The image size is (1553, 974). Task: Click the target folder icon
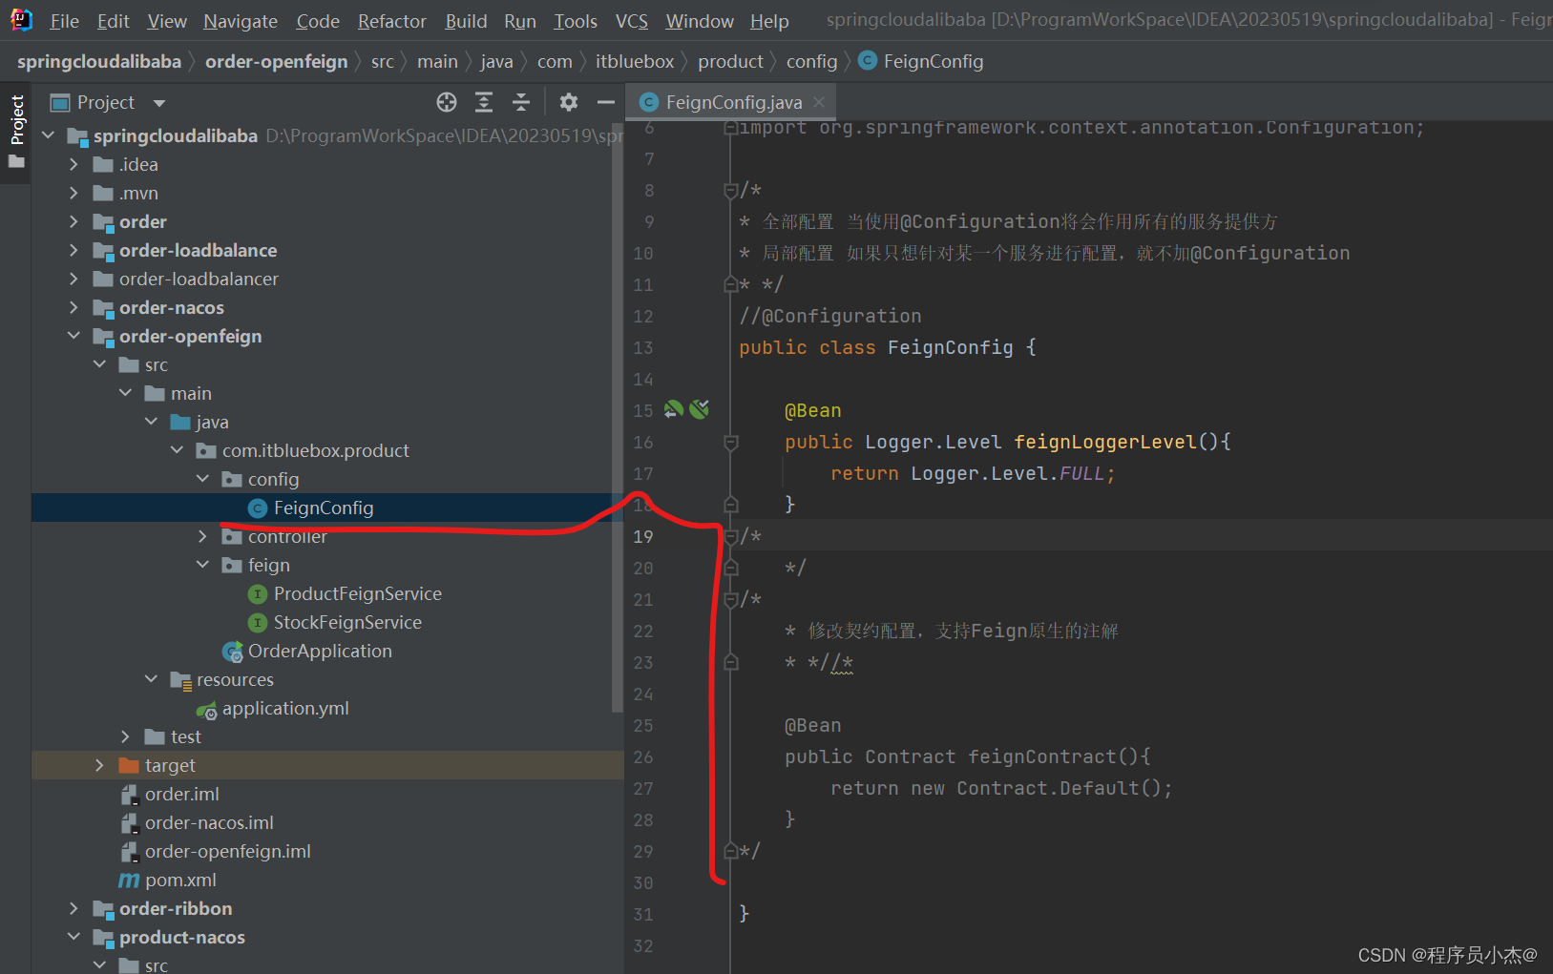pos(129,766)
